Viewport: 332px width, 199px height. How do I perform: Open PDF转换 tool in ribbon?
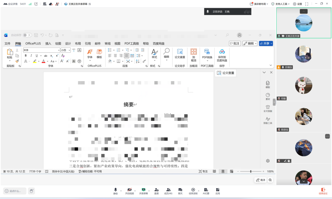pos(207,52)
